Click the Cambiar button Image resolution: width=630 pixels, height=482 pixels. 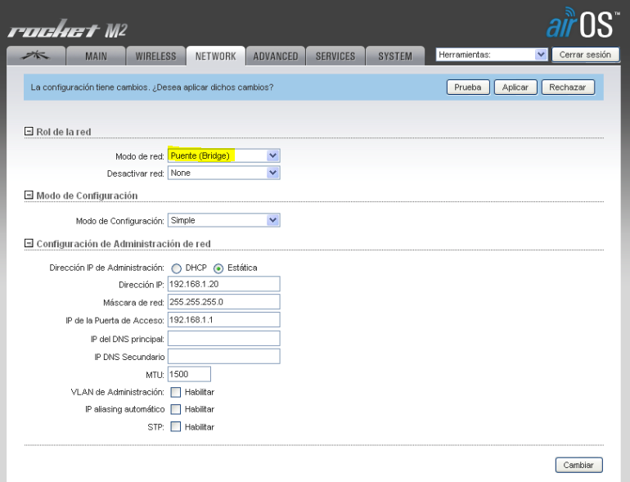(579, 465)
